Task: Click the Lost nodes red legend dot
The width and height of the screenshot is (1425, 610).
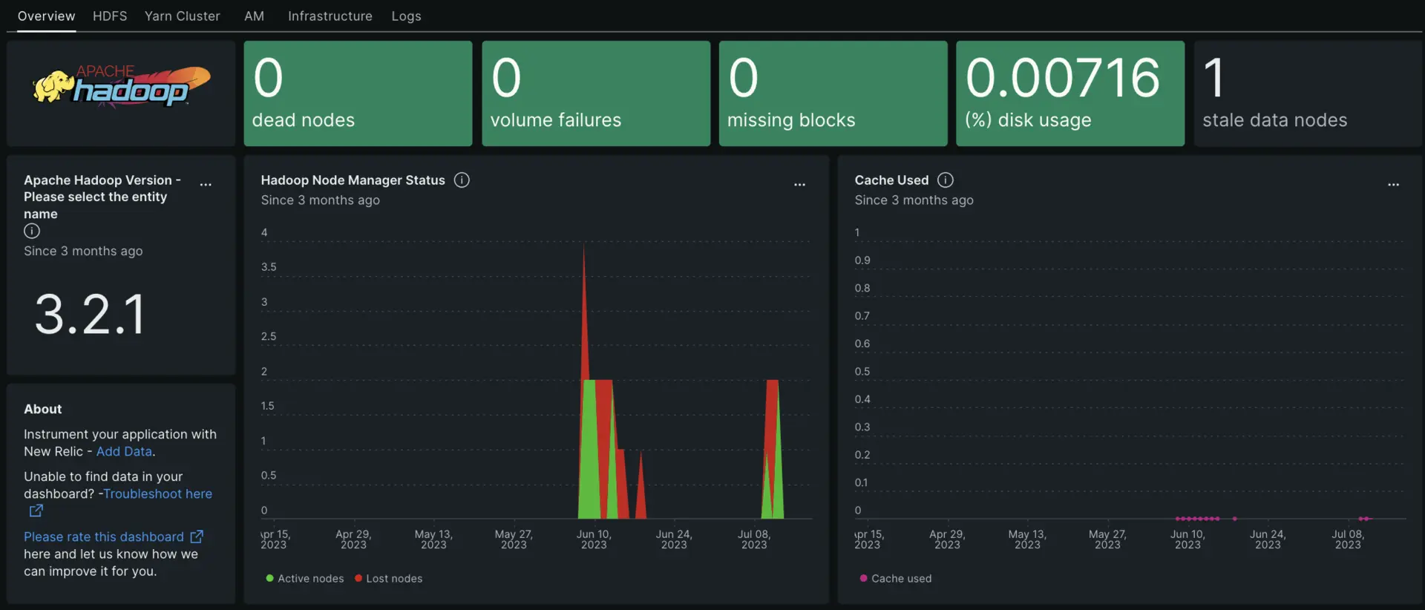Action: [358, 579]
